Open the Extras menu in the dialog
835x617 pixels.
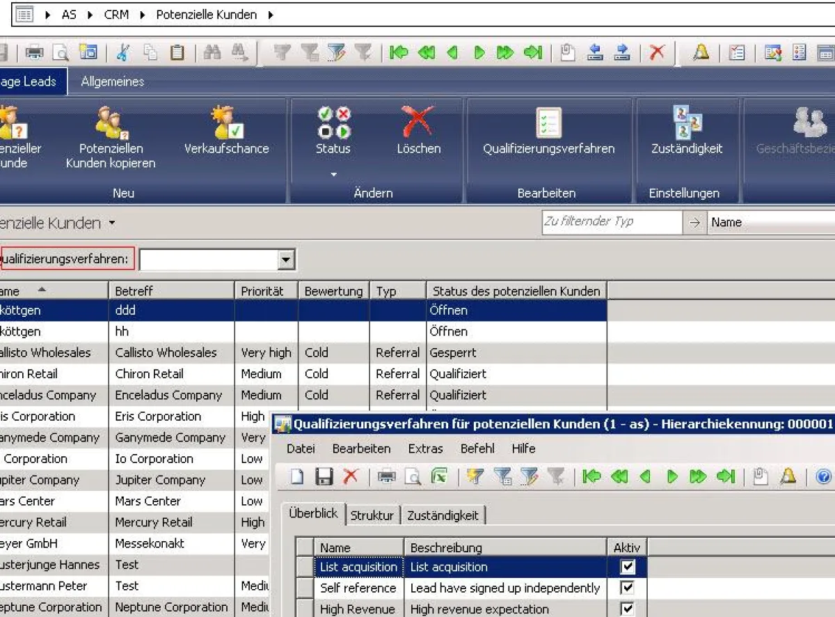coord(426,449)
